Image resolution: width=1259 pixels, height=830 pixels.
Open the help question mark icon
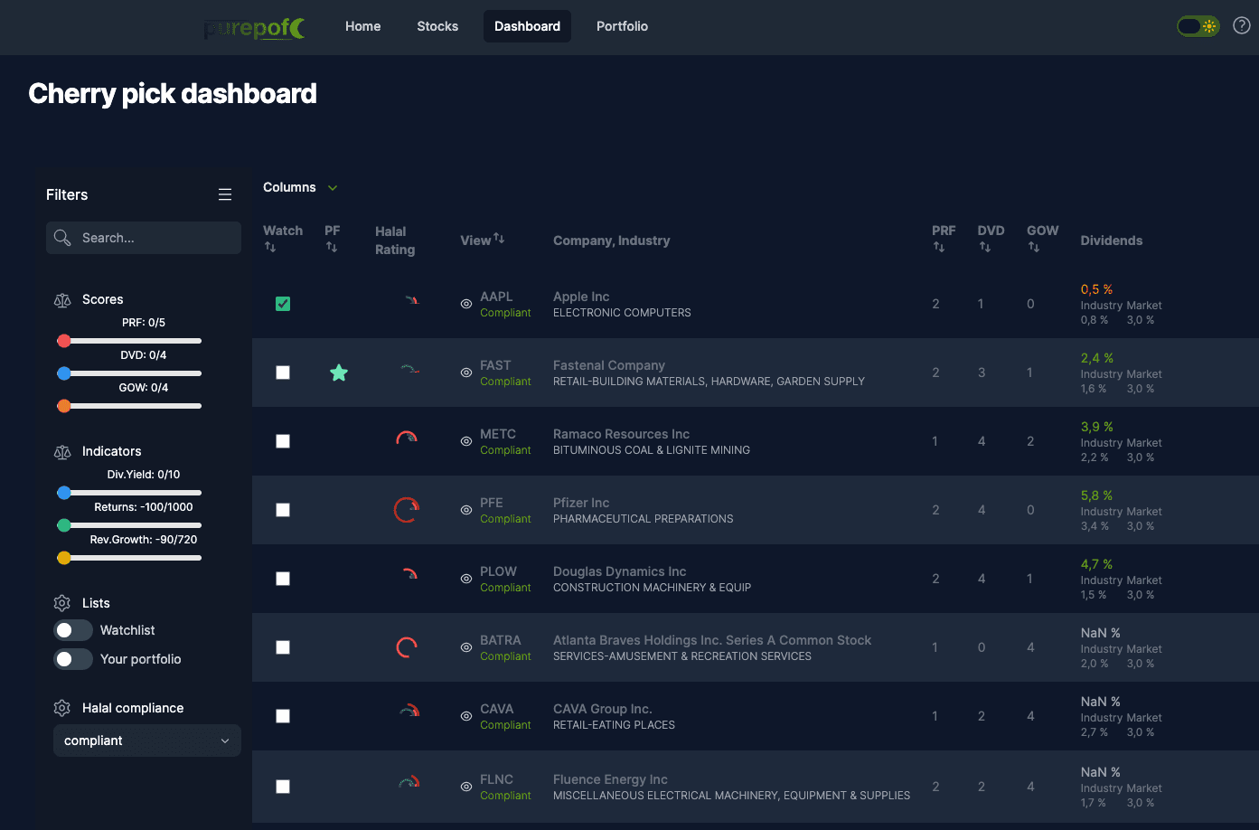[x=1242, y=26]
